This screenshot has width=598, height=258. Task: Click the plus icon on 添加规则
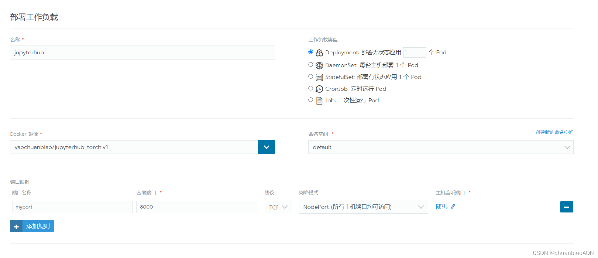16,226
